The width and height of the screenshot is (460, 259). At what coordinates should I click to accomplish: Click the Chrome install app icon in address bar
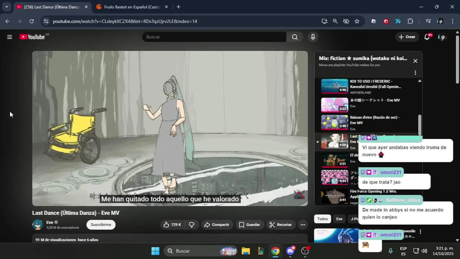(324, 21)
